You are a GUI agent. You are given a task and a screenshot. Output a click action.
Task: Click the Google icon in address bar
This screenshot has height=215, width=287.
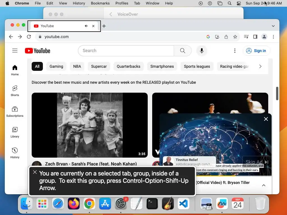pos(208,37)
